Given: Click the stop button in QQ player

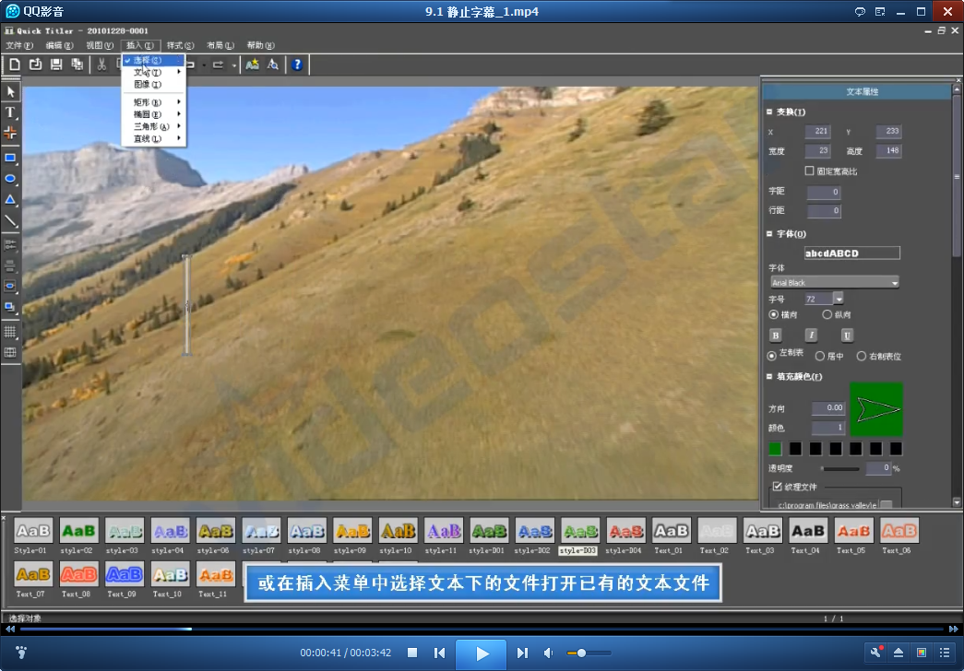Looking at the screenshot, I should coord(412,653).
